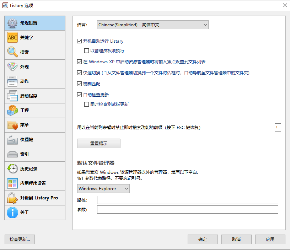
Task: Click the windows icon for 启动程序
Action: pyautogui.click(x=12, y=96)
